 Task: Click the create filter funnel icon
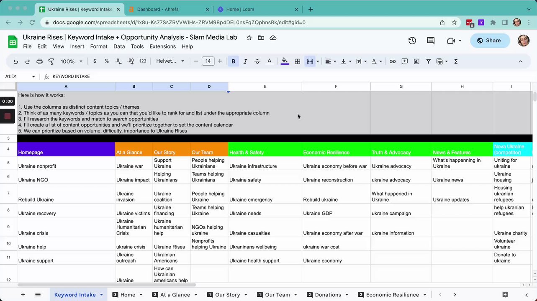pyautogui.click(x=428, y=61)
